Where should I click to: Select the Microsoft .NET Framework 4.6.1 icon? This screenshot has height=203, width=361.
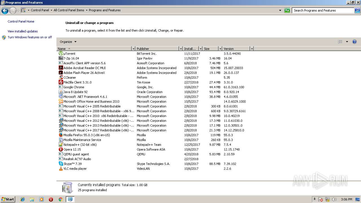(61, 97)
